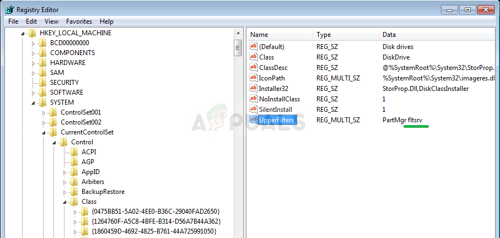Collapse the SYSTEM key
The image size is (500, 238).
[33, 102]
